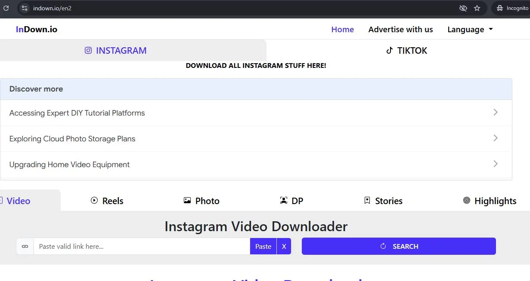Click the SEARCH button
The height and width of the screenshot is (281, 530).
(399, 246)
